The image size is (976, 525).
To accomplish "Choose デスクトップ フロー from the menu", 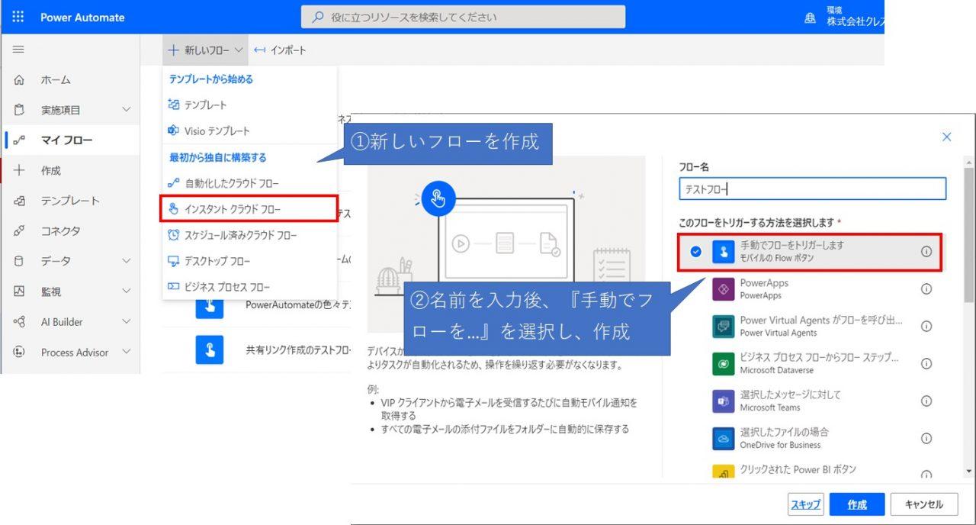I will pos(250,261).
